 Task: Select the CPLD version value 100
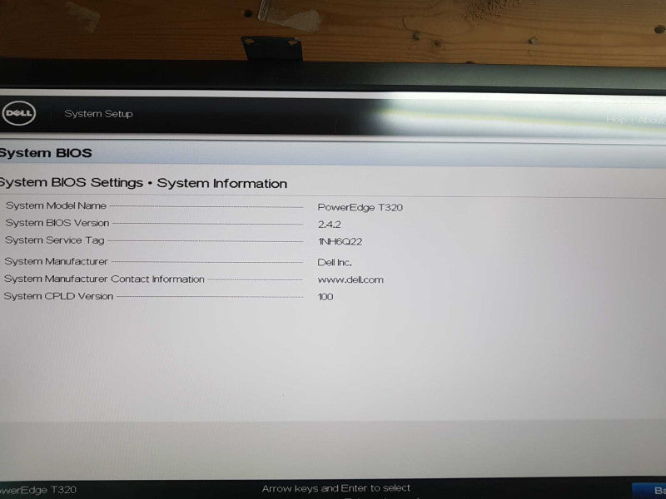[326, 297]
